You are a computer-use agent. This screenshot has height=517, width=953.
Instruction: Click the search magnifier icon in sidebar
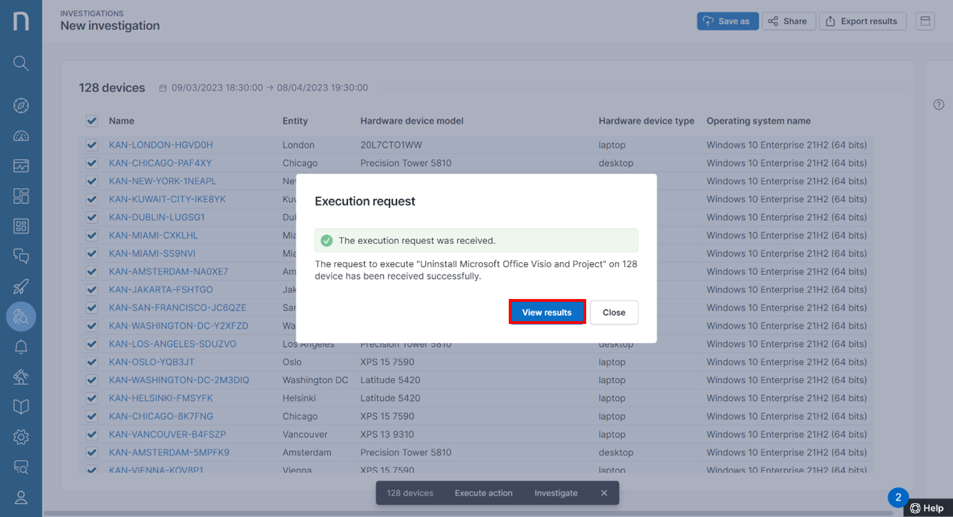pos(21,63)
